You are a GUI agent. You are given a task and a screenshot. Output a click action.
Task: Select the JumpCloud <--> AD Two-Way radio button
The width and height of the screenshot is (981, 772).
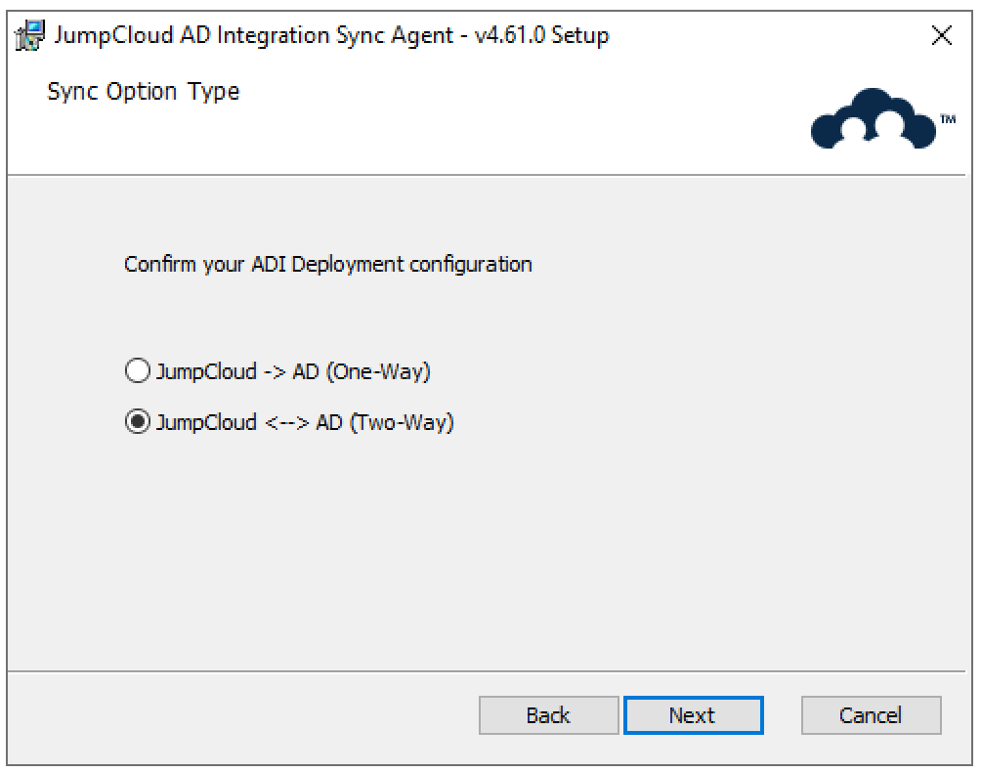pos(137,423)
